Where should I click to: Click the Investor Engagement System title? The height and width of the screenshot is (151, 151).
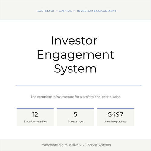[75, 55]
